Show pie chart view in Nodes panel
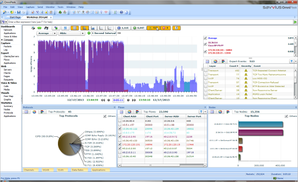298x182 pixels. 220,112
